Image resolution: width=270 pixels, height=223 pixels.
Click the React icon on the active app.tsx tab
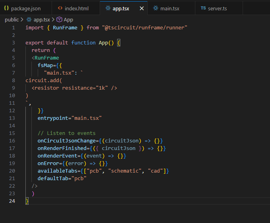[108, 8]
